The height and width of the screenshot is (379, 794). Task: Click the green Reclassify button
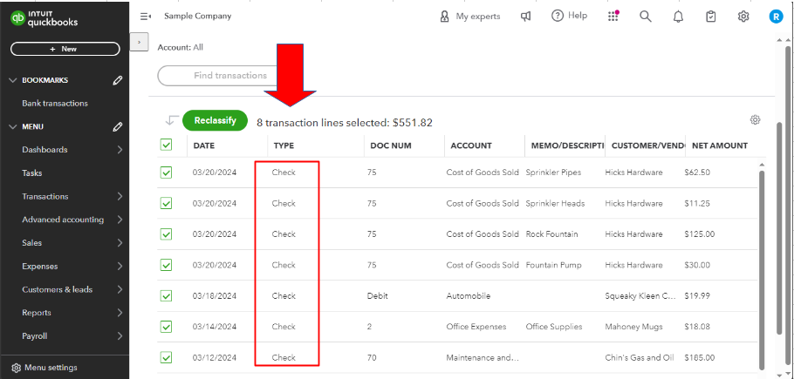click(215, 121)
